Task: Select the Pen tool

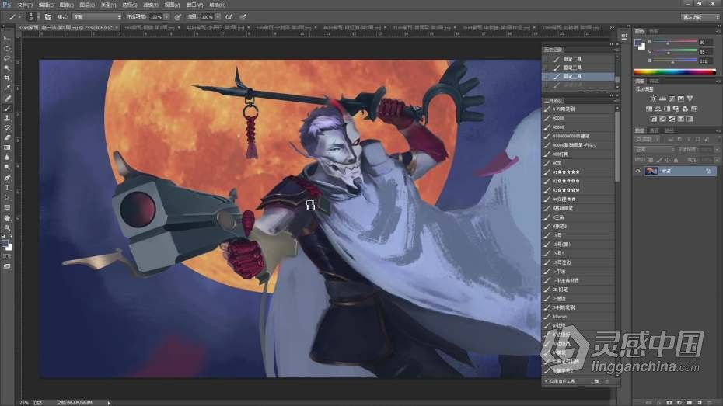Action: pyautogui.click(x=7, y=178)
